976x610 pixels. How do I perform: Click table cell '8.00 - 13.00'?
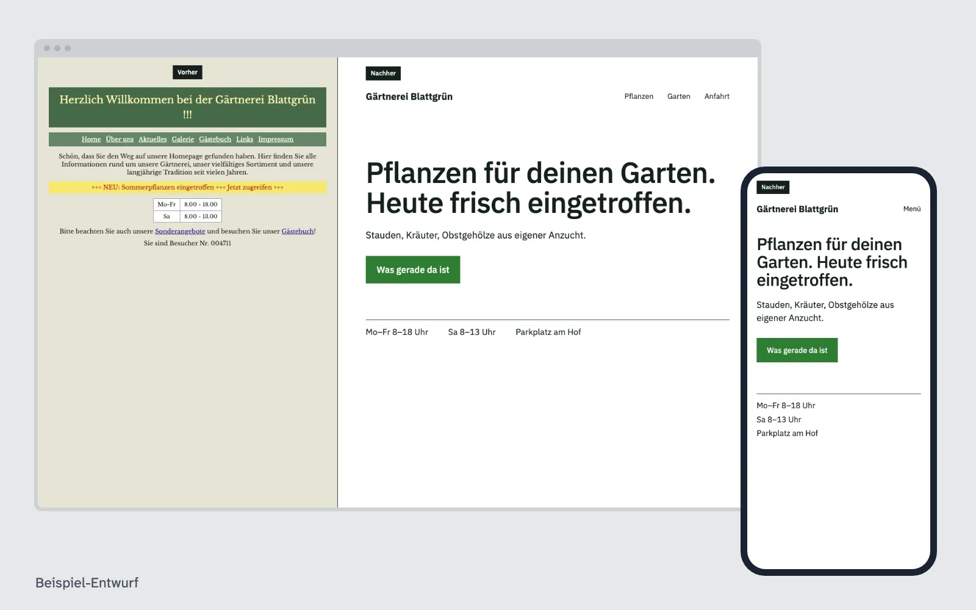pos(201,216)
